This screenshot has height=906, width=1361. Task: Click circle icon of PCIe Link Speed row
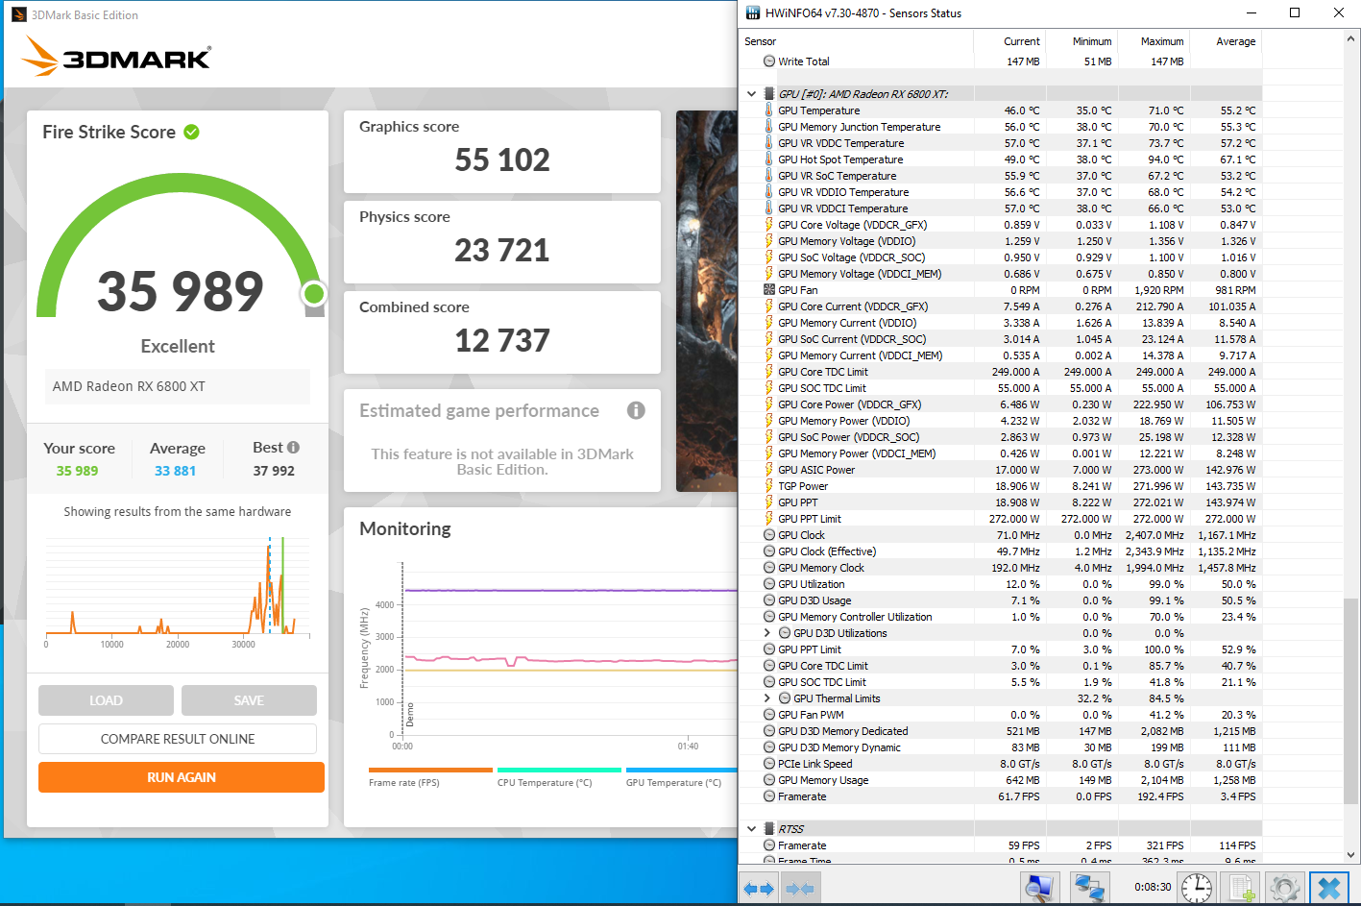(768, 764)
